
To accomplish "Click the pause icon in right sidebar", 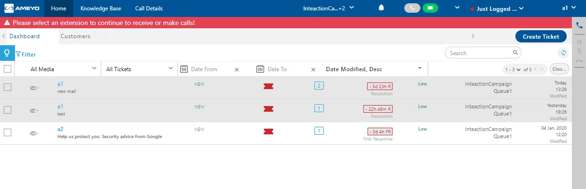I will (579, 41).
